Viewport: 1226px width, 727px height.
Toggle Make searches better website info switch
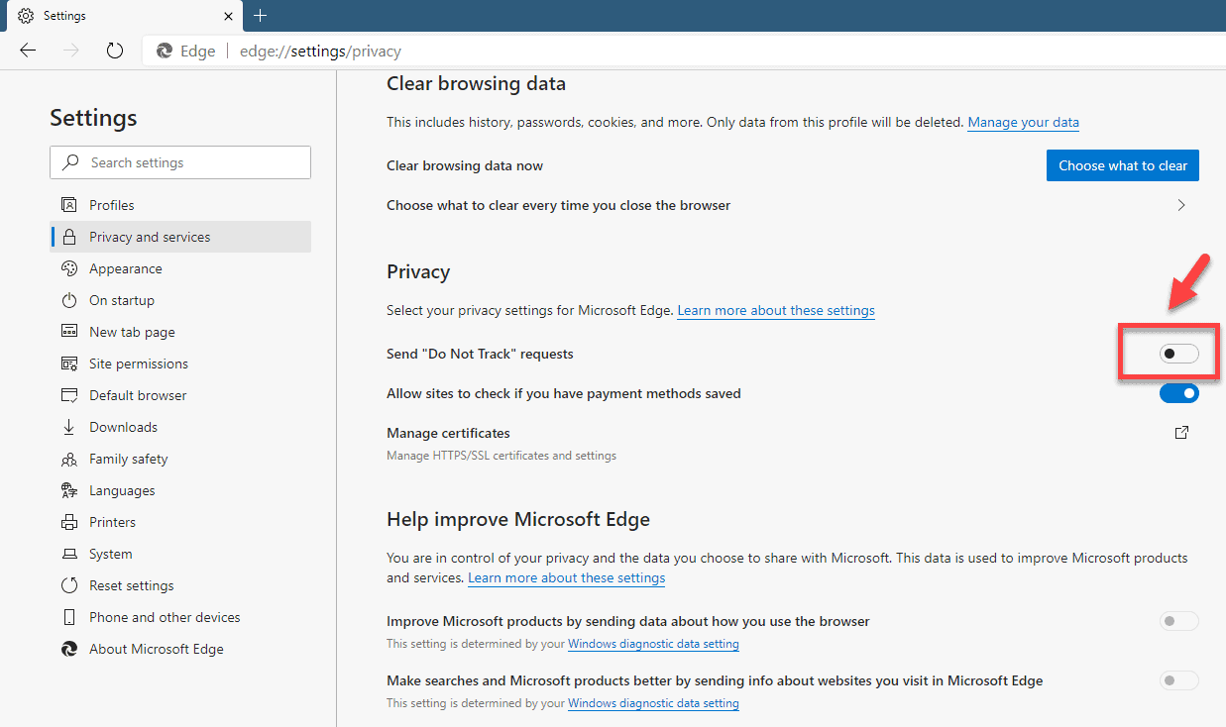[1178, 680]
